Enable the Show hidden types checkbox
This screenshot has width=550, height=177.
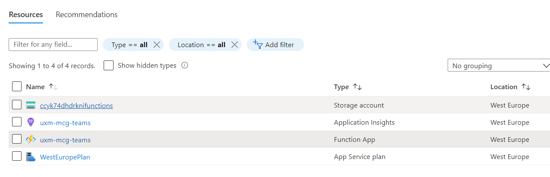coord(109,66)
